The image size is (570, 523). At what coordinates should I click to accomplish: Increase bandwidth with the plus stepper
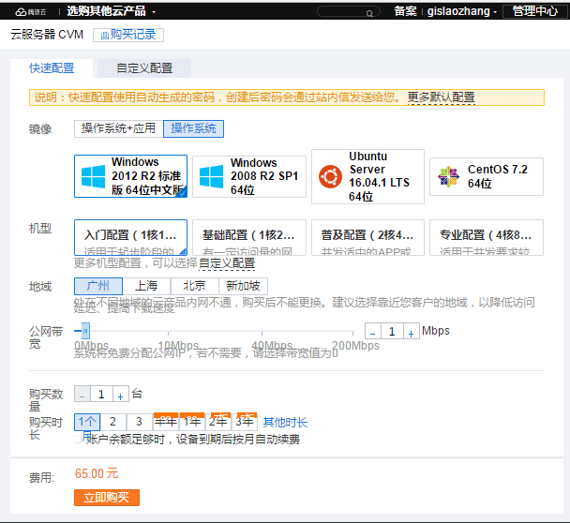pyautogui.click(x=411, y=332)
